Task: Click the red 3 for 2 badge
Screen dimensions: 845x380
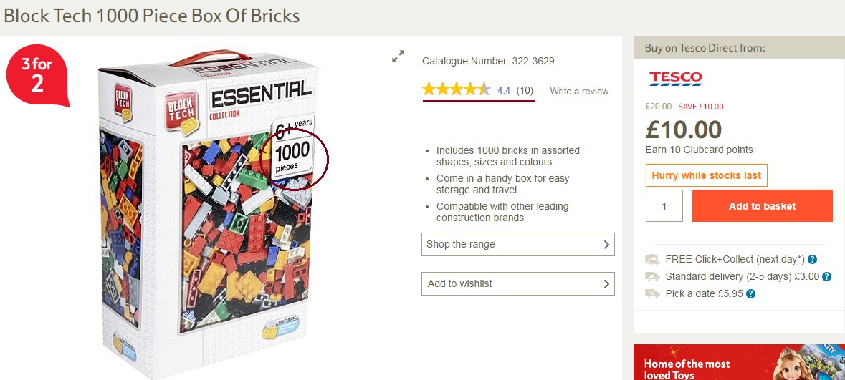Action: pos(37,76)
